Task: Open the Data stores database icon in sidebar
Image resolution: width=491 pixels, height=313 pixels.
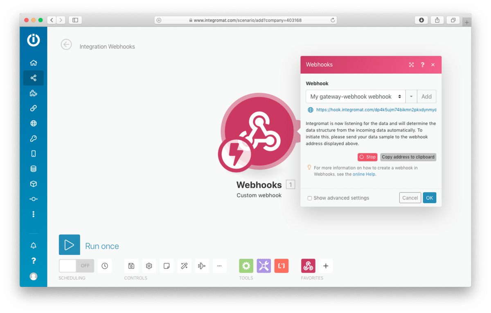Action: (x=34, y=168)
